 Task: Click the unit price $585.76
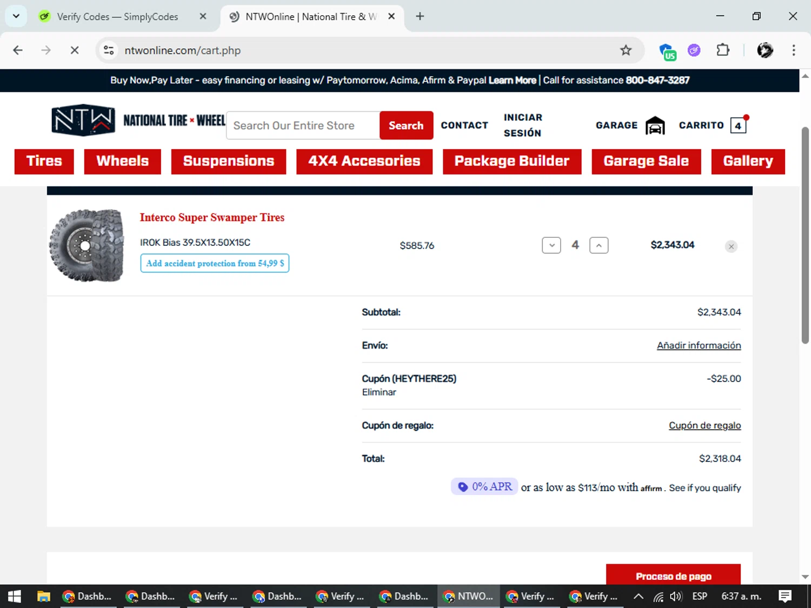[416, 245]
